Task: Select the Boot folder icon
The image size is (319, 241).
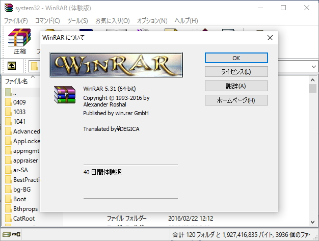Action: point(8,199)
